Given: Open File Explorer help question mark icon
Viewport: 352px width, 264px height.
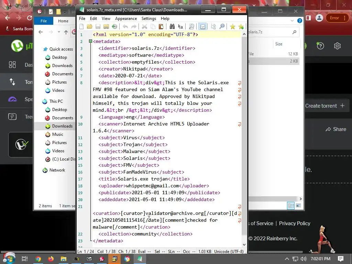Looking at the screenshot, I should point(300,21).
